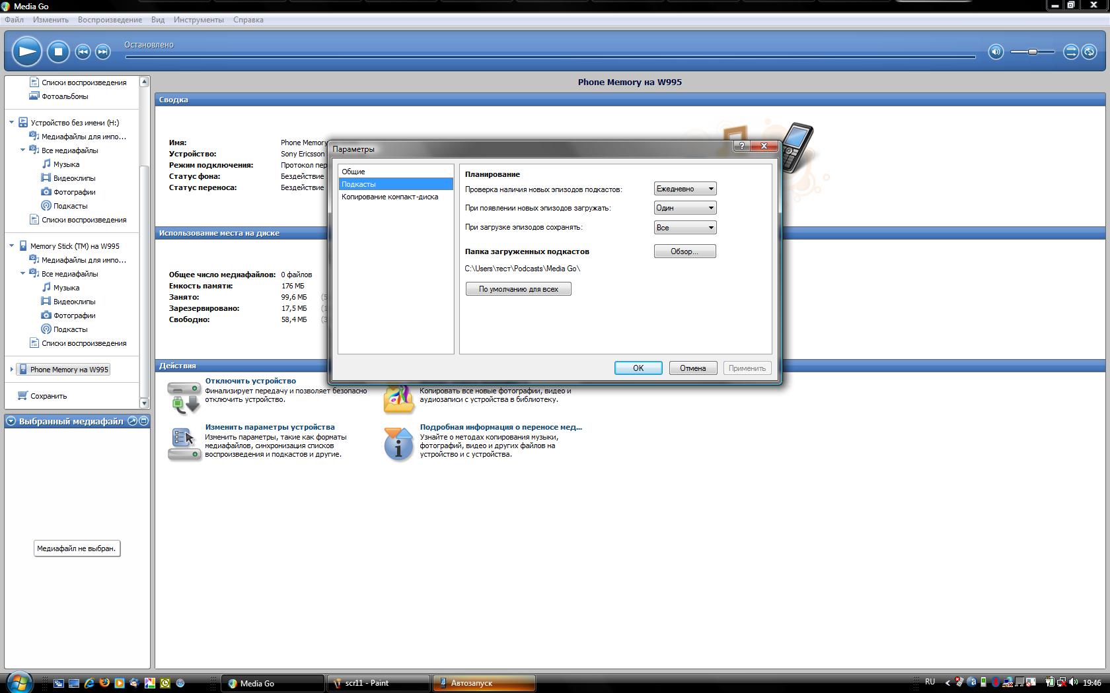Screen dimensions: 1110x693
Task: Expand the Phone Memory на W995 node
Action: pyautogui.click(x=11, y=370)
